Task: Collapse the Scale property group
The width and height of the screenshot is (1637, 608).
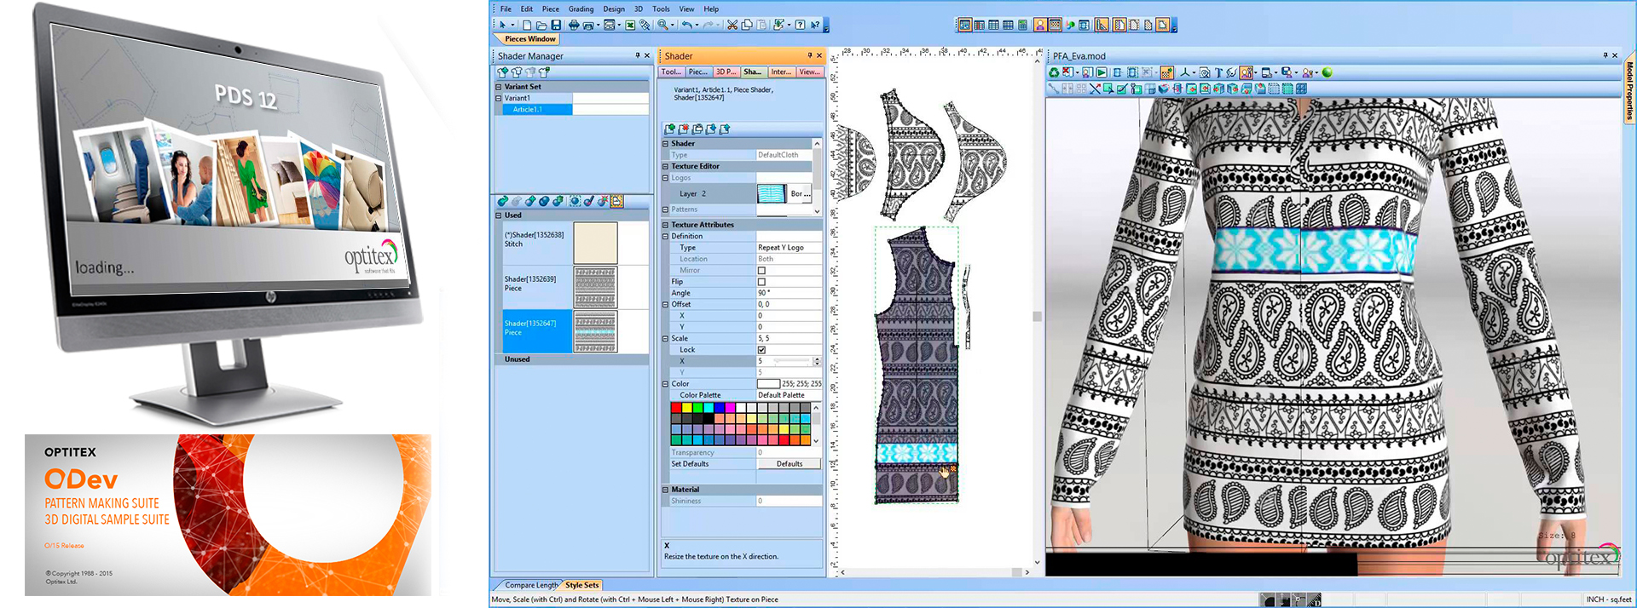Action: [666, 339]
